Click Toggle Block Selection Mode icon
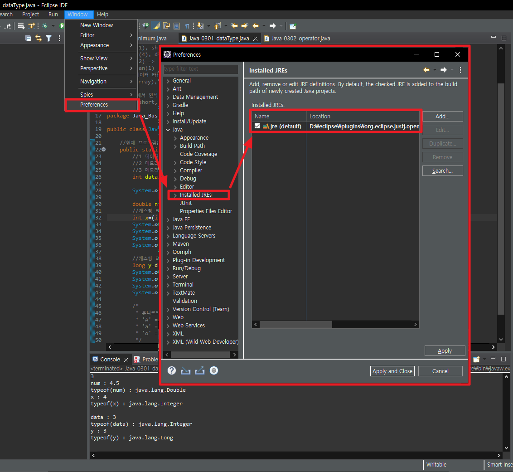This screenshot has height=472, width=513. click(x=177, y=26)
